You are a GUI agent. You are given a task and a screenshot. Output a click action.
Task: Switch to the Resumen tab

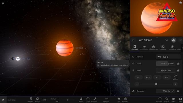(135, 48)
